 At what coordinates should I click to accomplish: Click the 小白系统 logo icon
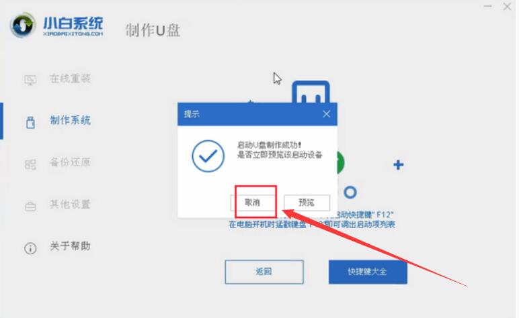click(x=22, y=25)
